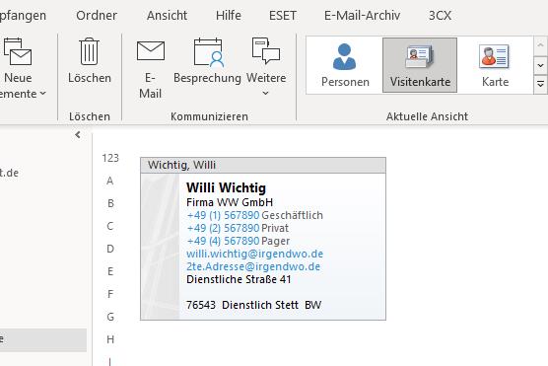
Task: Click 2te.Adresse@irgendwo.de email link
Action: click(253, 266)
